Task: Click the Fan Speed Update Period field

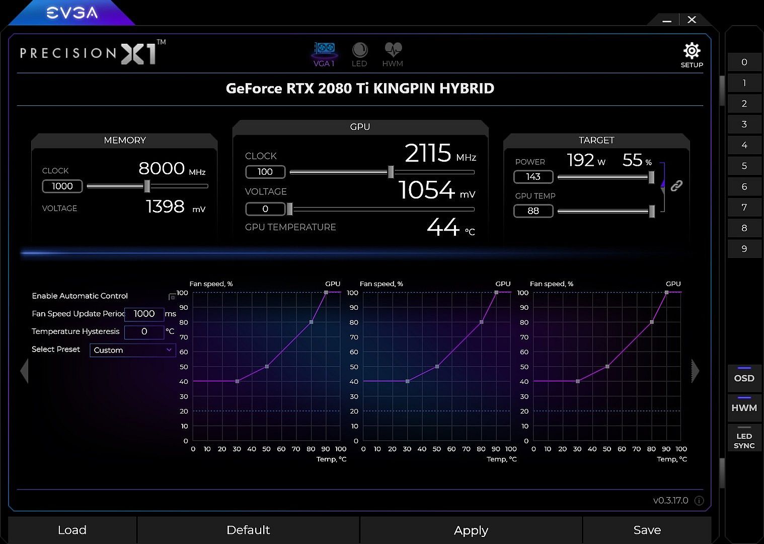Action: (144, 314)
